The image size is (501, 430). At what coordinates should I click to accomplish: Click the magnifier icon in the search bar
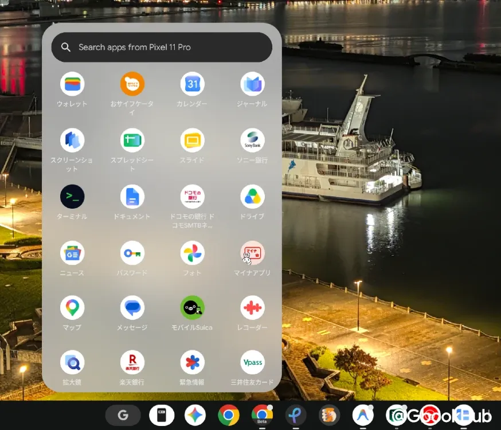pyautogui.click(x=66, y=47)
